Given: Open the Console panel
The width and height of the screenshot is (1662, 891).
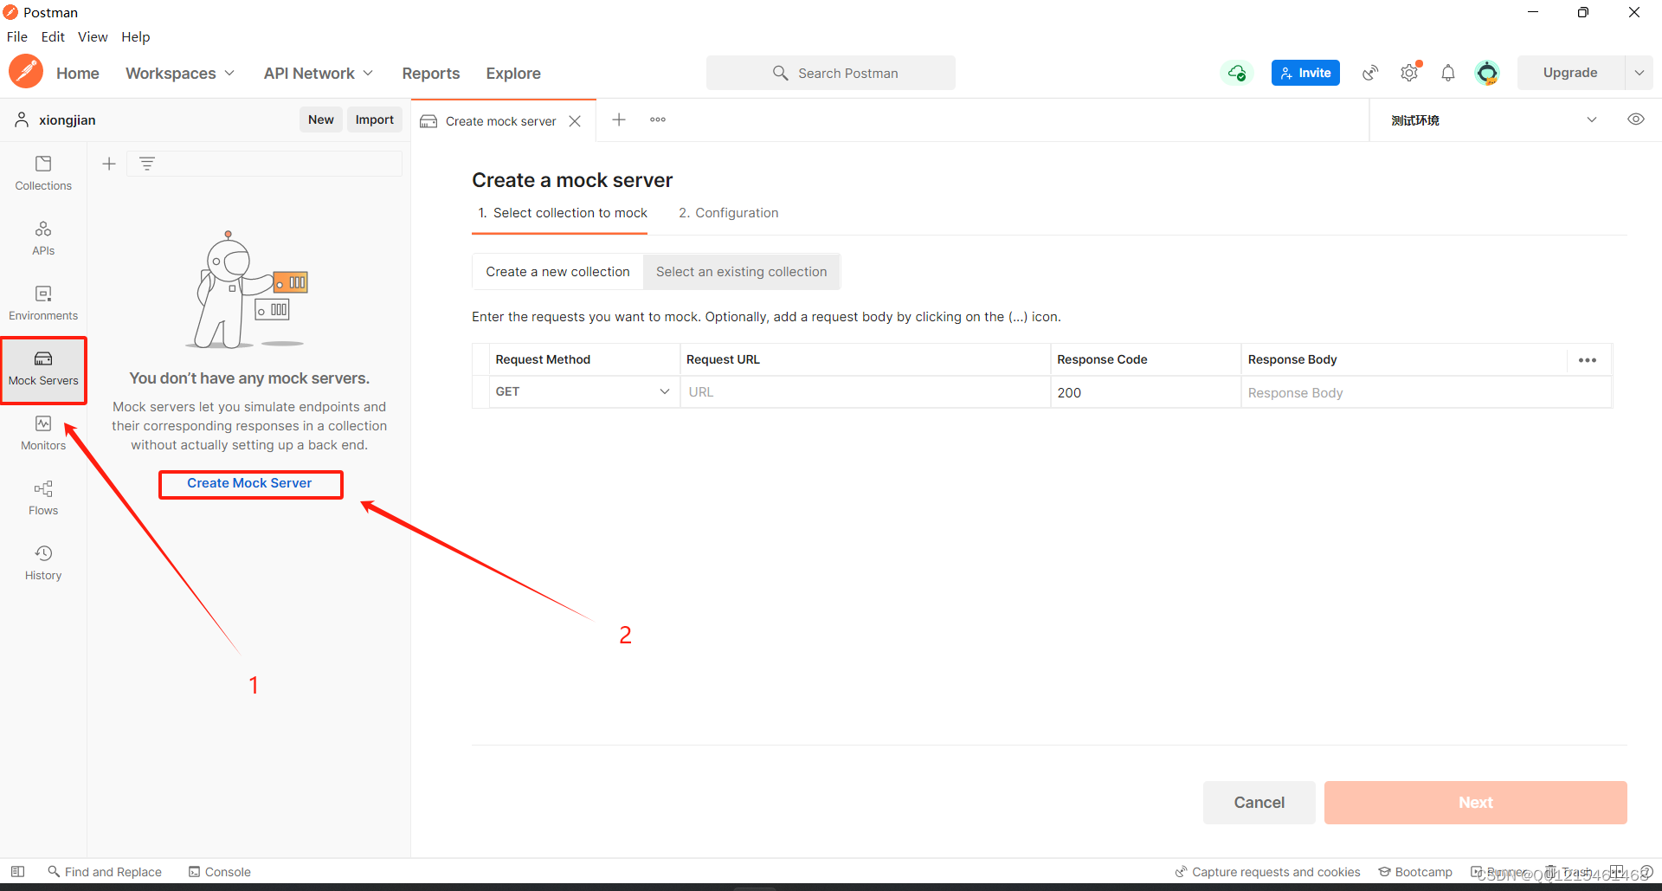Looking at the screenshot, I should pyautogui.click(x=220, y=872).
